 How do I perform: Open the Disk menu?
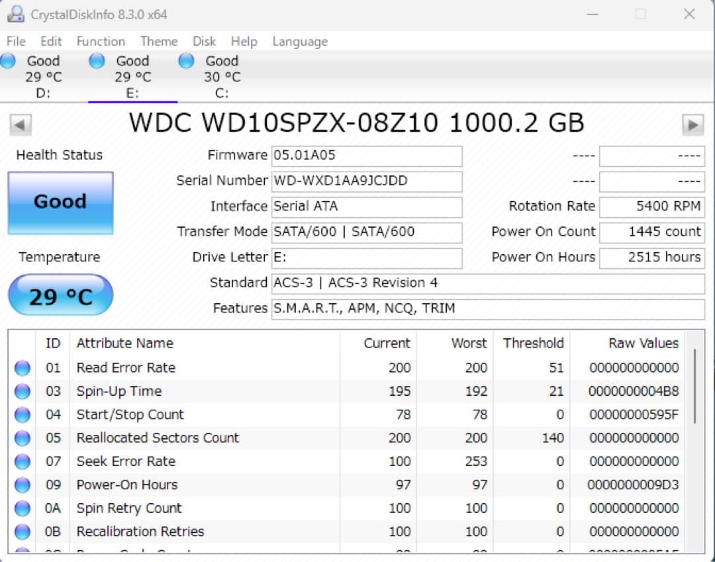(204, 41)
